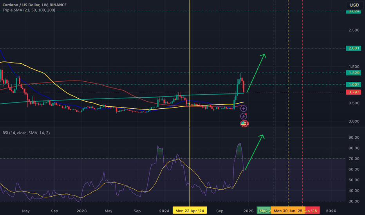This screenshot has width=365, height=215.
Task: Click the yellow Mon 22 Apr '24 date label
Action: pos(190,211)
